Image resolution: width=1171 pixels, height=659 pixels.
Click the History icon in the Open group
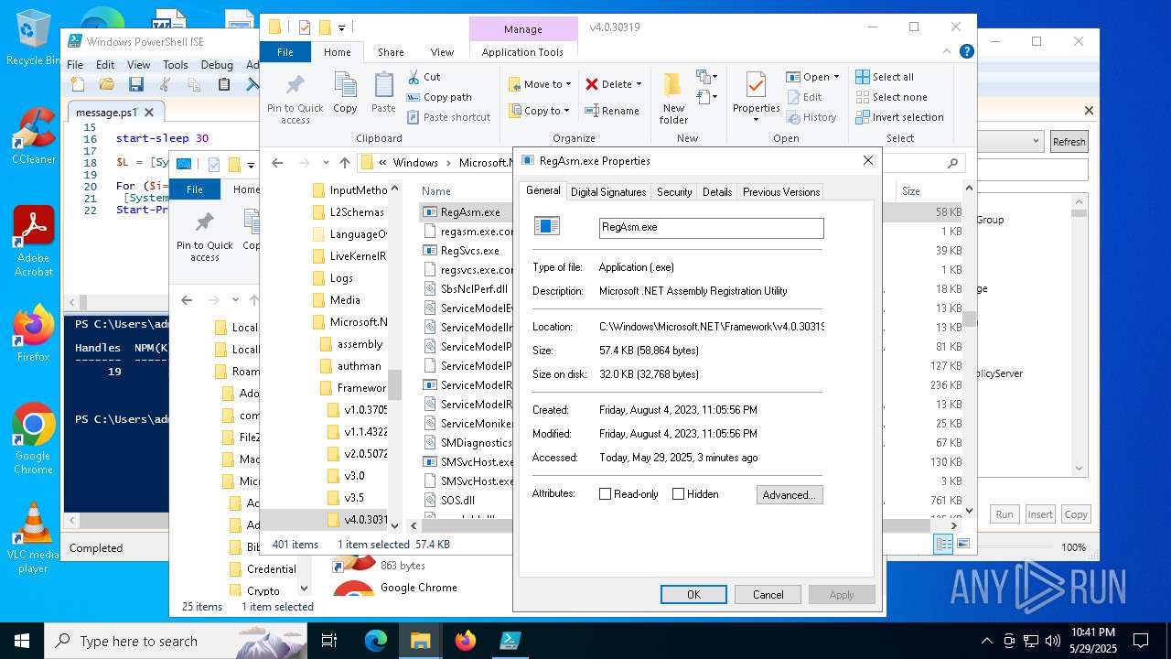pyautogui.click(x=792, y=117)
